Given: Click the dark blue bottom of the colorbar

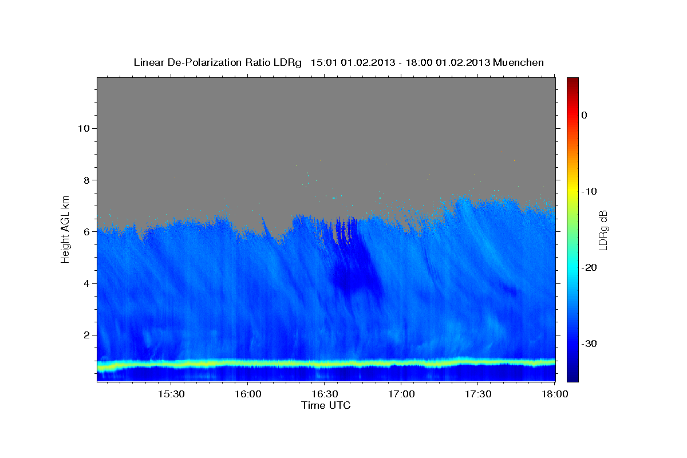Looking at the screenshot, I should click(572, 375).
